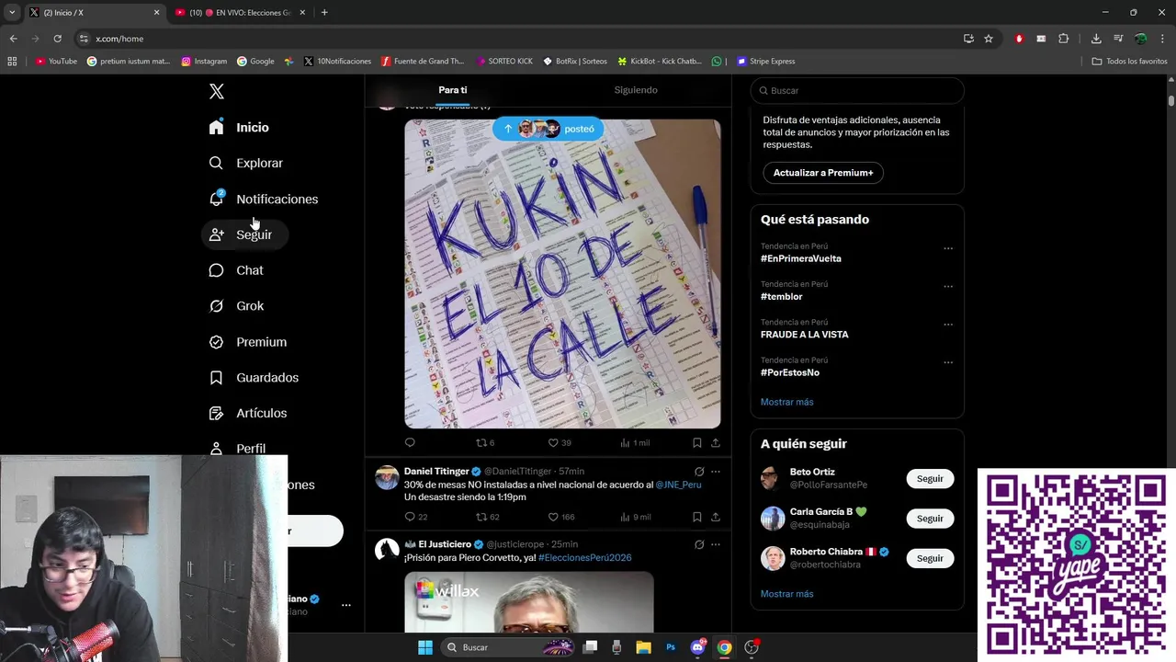View analytics of KUKIN ballot post
The image size is (1176, 662).
634,442
